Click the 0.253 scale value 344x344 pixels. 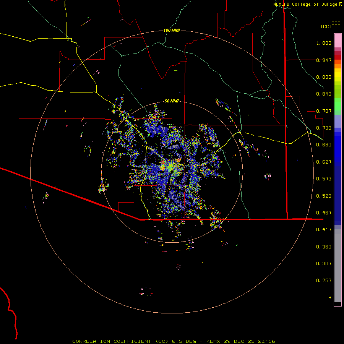[324, 281]
